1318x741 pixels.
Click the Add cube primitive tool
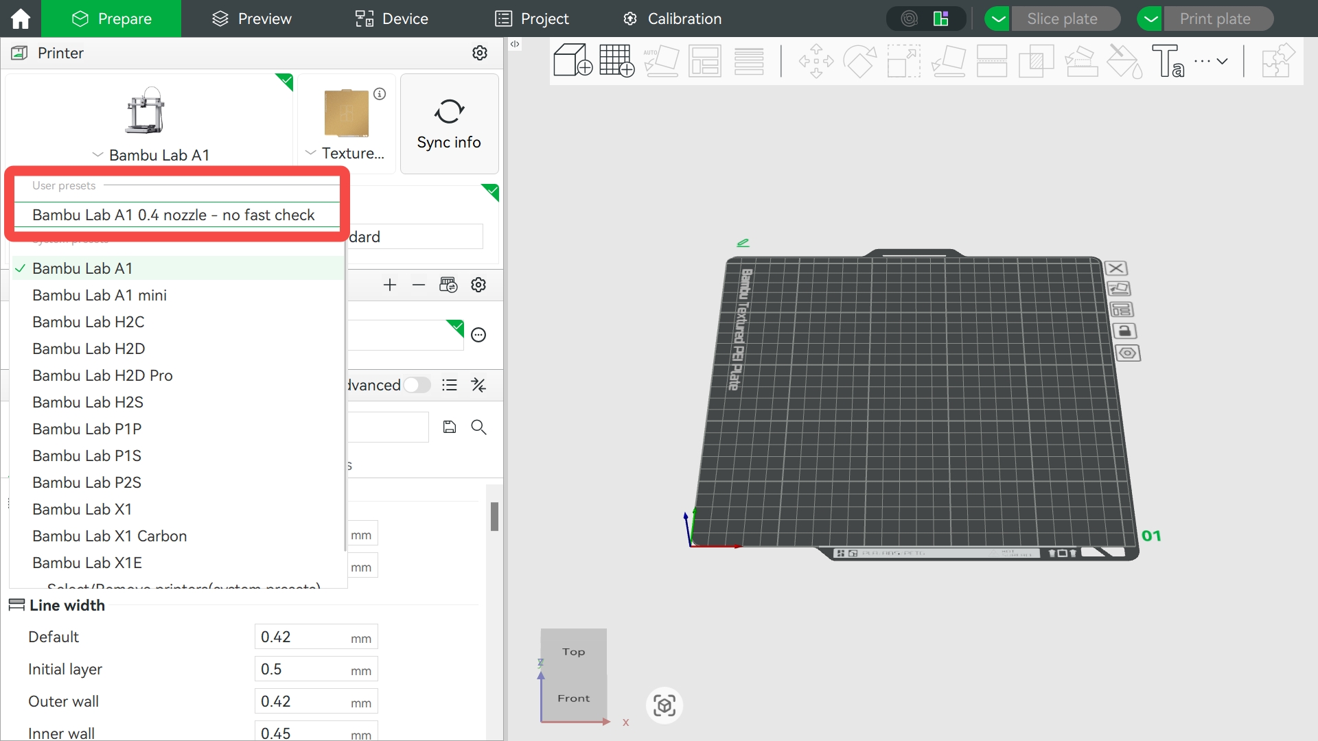tap(573, 60)
